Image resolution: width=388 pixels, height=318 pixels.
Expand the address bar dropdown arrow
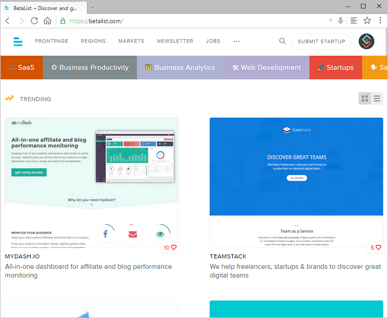331,21
